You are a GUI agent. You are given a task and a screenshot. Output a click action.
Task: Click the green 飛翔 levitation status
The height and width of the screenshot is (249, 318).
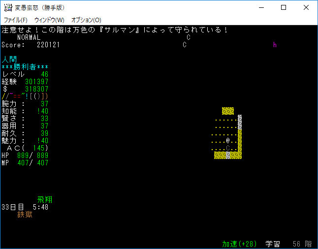(45, 200)
